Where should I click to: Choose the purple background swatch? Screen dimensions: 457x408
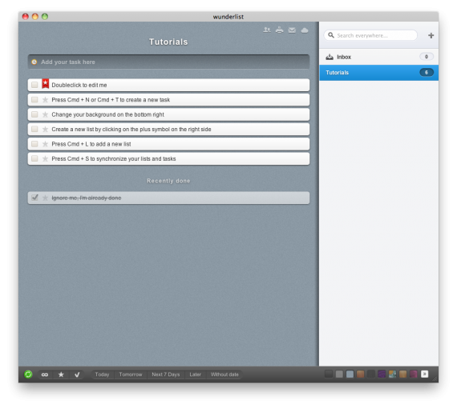382,374
